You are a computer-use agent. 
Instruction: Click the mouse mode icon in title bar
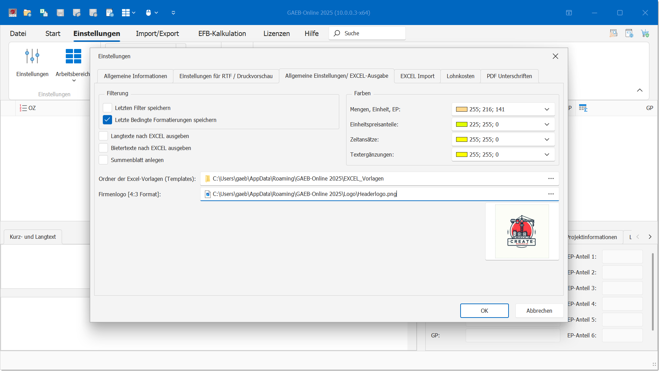click(148, 13)
